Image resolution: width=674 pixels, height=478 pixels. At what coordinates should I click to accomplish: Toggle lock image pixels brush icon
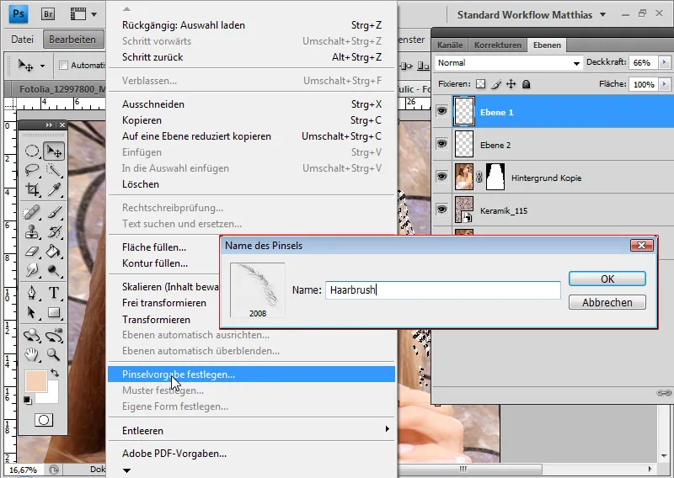pos(496,84)
